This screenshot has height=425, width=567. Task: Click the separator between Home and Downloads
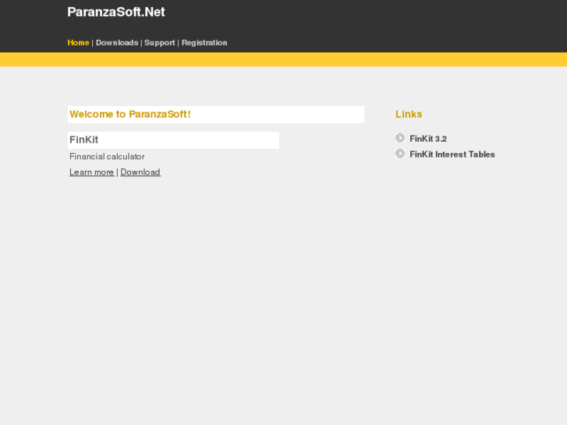click(x=93, y=43)
